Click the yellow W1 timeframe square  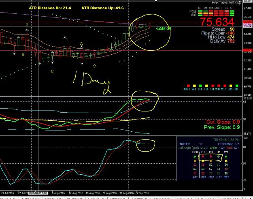[x=194, y=86]
